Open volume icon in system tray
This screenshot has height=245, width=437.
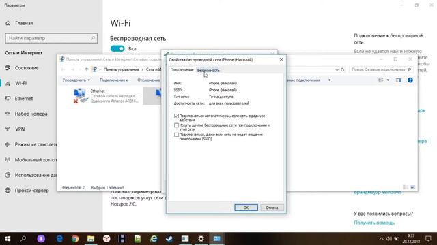(x=389, y=239)
